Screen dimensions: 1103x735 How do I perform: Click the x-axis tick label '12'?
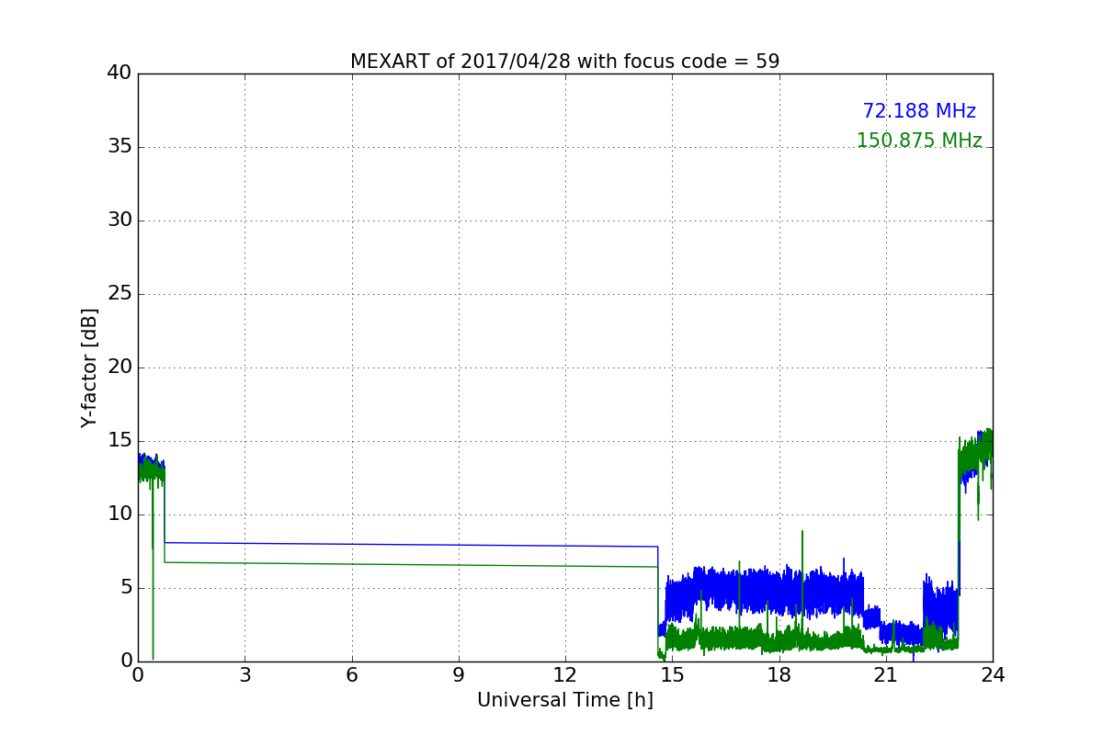point(564,675)
